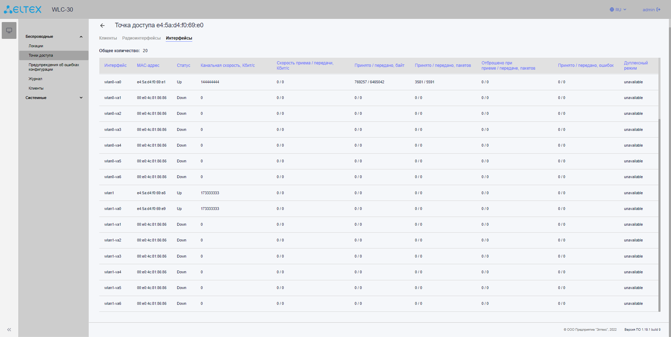Image resolution: width=671 pixels, height=337 pixels.
Task: Expand the Системные section
Action: 81,98
